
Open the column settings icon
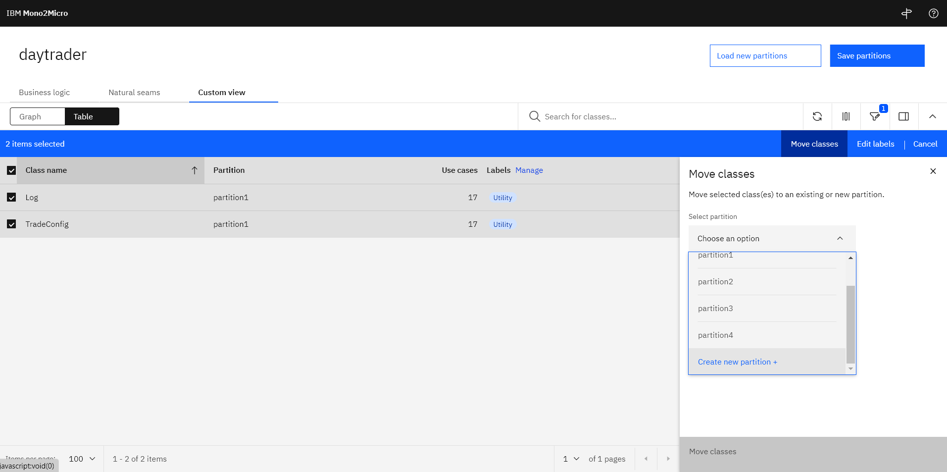[x=846, y=116]
